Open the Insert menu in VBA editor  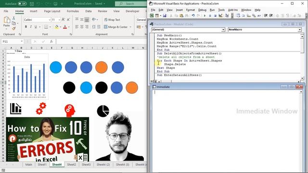179,10
